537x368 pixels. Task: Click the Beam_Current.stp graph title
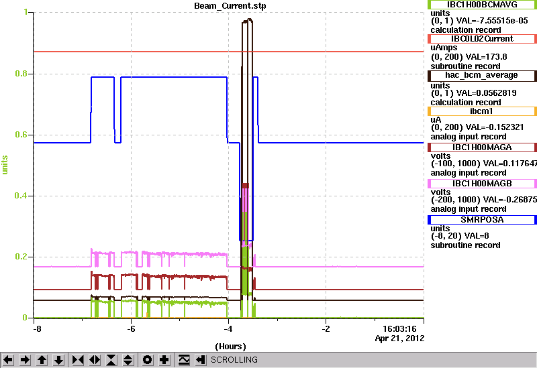(230, 6)
